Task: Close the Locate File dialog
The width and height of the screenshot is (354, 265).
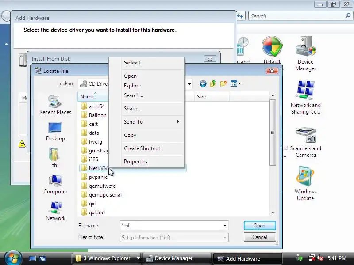Action: click(x=272, y=71)
